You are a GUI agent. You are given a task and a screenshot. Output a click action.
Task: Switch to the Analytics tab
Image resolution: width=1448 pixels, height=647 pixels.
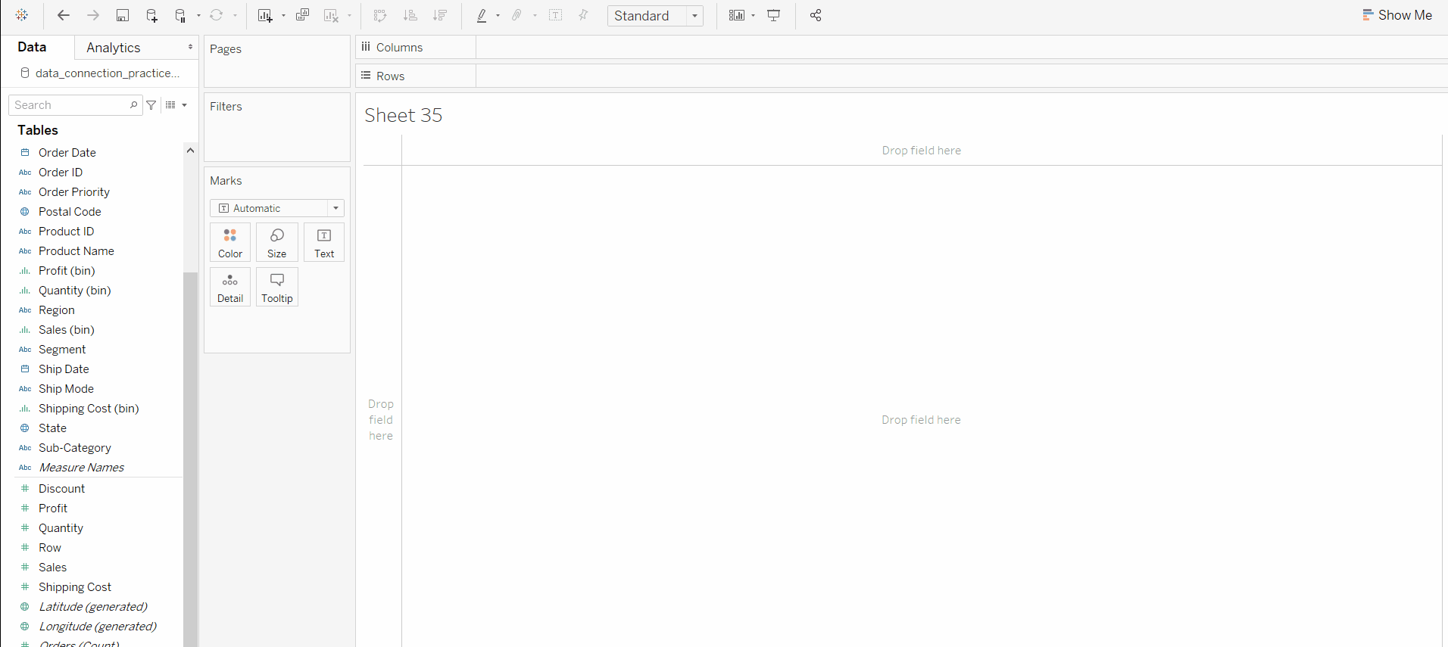pyautogui.click(x=114, y=48)
